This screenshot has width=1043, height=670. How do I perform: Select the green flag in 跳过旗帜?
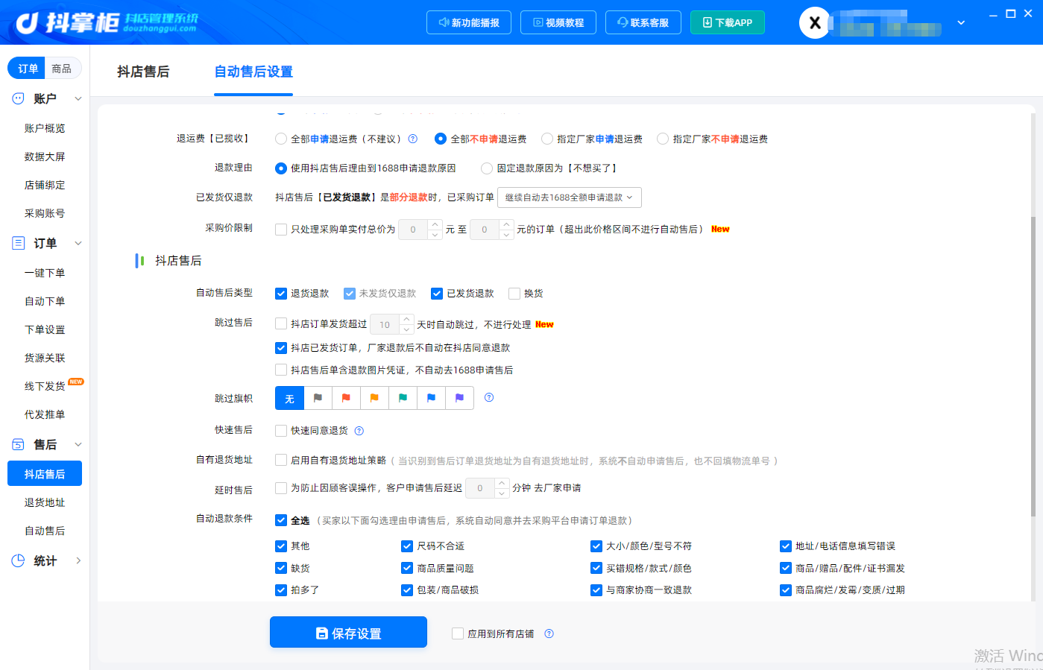(403, 398)
